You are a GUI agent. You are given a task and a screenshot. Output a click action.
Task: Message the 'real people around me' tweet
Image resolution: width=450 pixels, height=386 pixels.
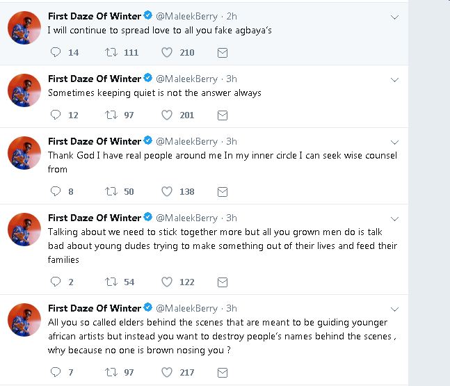tap(223, 191)
